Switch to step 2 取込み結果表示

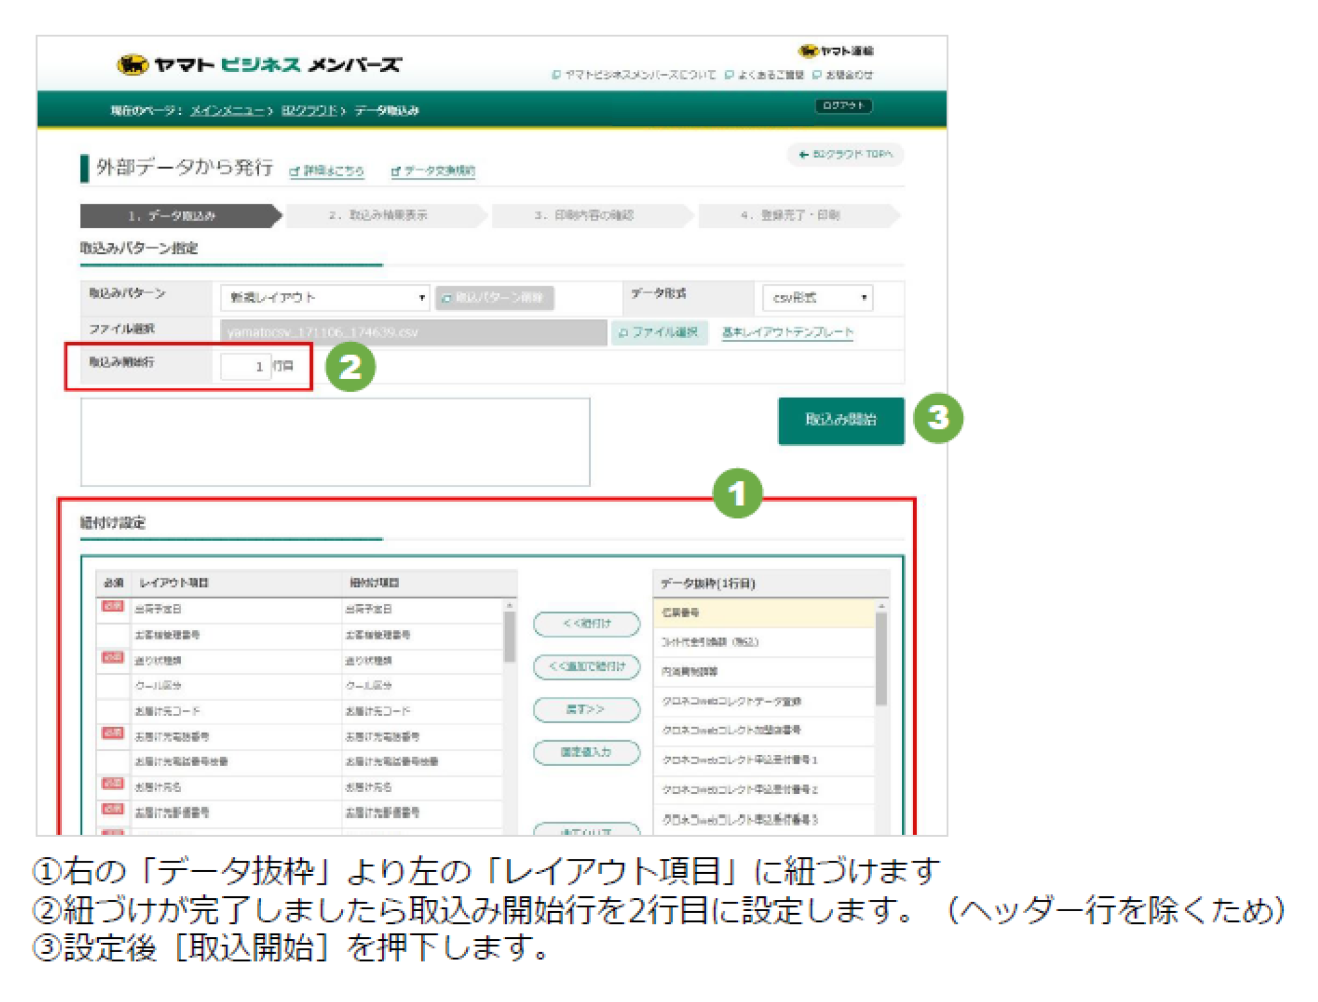pyautogui.click(x=378, y=215)
